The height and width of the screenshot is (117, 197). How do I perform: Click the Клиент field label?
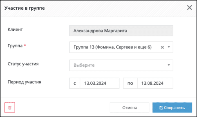tap(15, 29)
